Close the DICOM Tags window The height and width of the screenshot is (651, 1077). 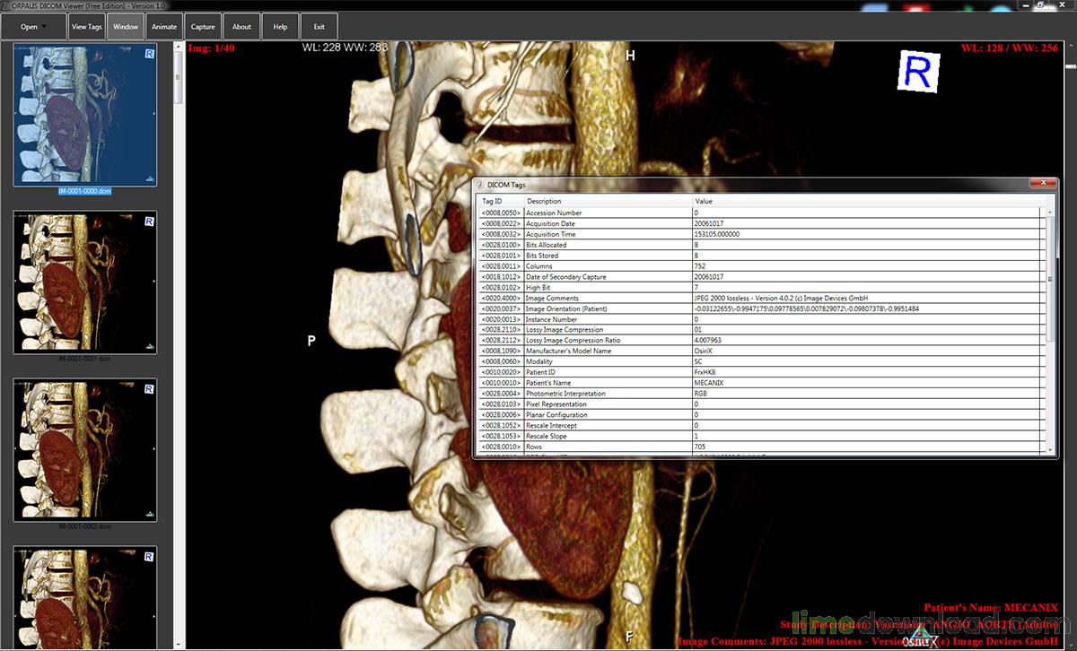[1044, 182]
